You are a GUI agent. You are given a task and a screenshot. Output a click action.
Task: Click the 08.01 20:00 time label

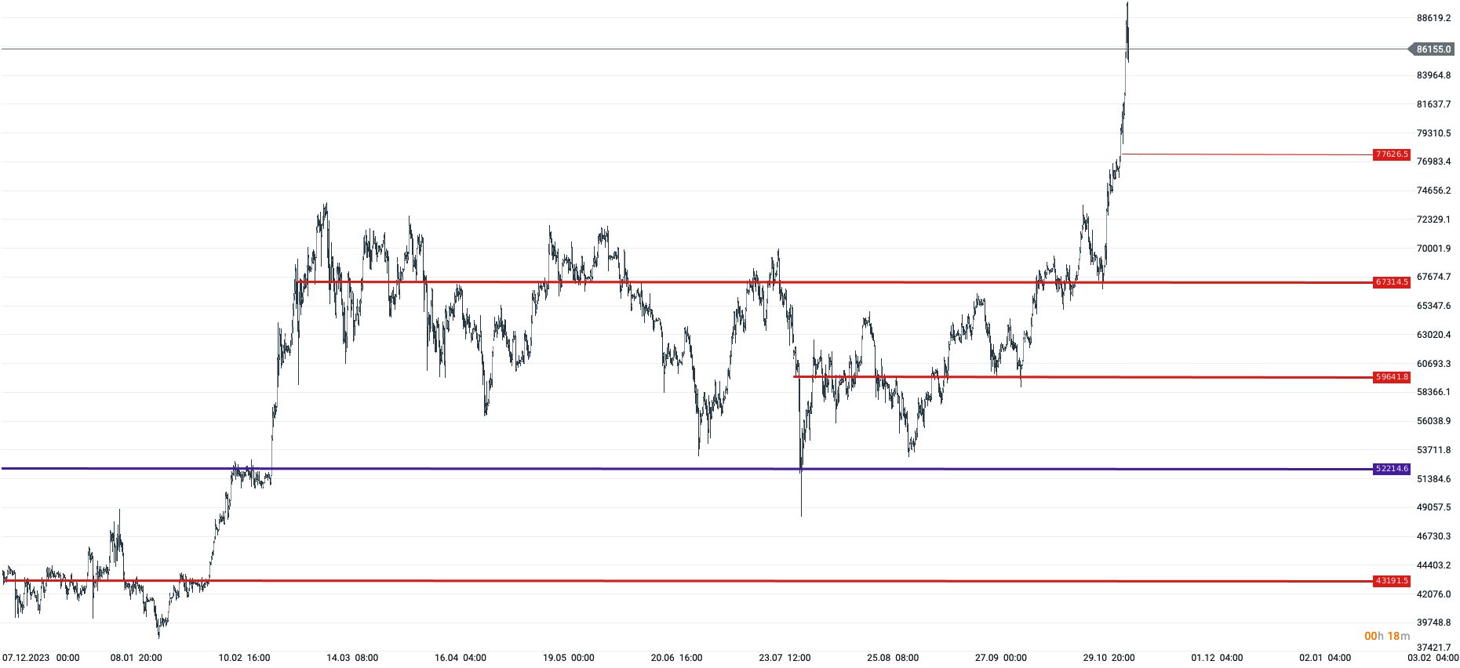136,658
